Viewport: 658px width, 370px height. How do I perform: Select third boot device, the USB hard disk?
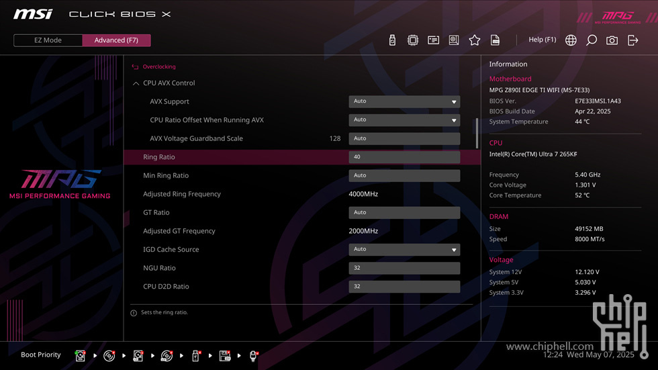pos(138,356)
